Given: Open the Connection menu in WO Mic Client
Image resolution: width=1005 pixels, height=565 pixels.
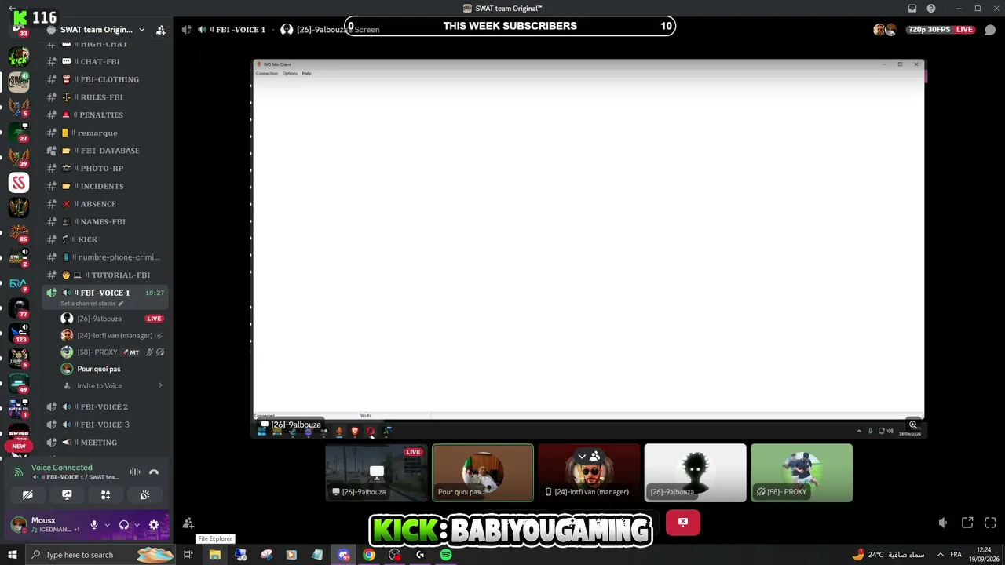Looking at the screenshot, I should click(x=266, y=74).
